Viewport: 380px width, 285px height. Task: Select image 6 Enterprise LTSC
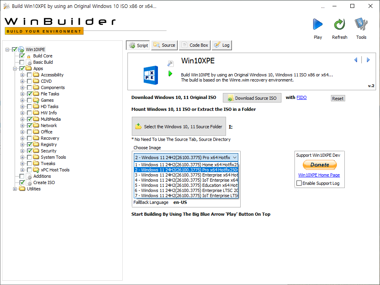point(186,190)
